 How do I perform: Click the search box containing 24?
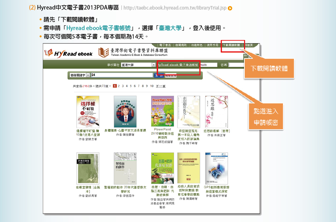[x=122, y=75]
